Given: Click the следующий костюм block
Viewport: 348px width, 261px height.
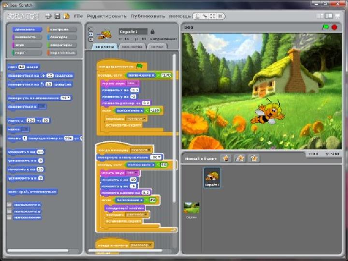Looking at the screenshot, I should pos(125,208).
